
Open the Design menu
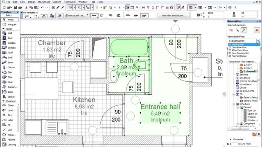tap(32, 2)
